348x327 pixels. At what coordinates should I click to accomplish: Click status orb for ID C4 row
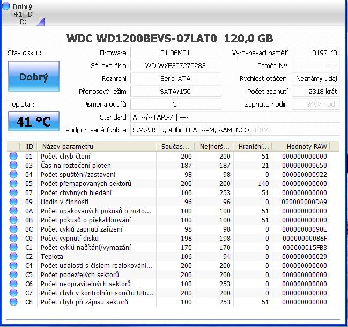tap(13, 265)
